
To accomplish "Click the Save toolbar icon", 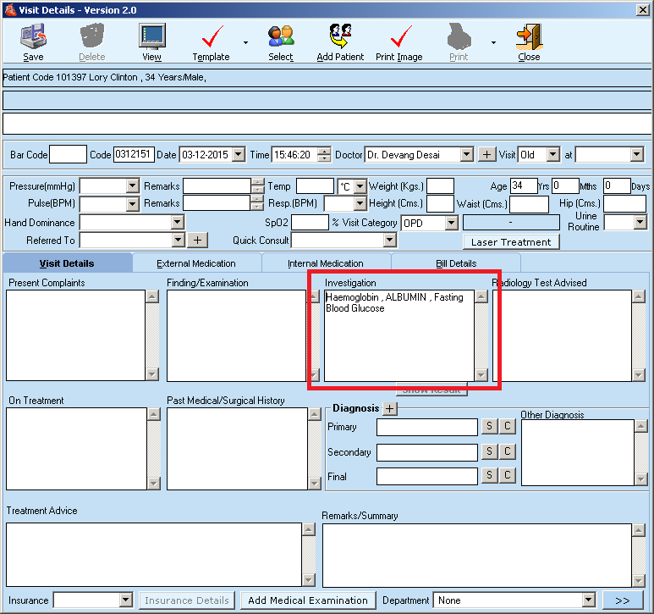I will [x=33, y=41].
